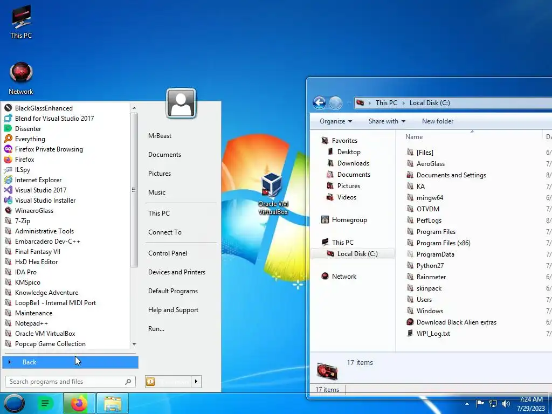
Task: Select the Download Black Alien extras shortcut
Action: tap(456, 322)
